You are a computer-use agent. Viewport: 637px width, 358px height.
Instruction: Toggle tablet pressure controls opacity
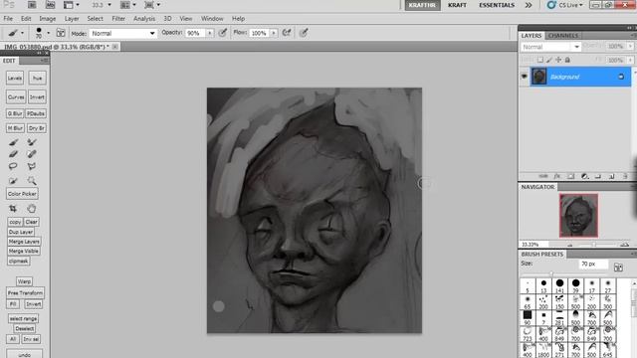[x=222, y=33]
